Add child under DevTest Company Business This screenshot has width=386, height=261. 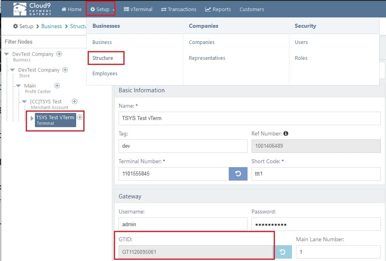[x=59, y=54]
